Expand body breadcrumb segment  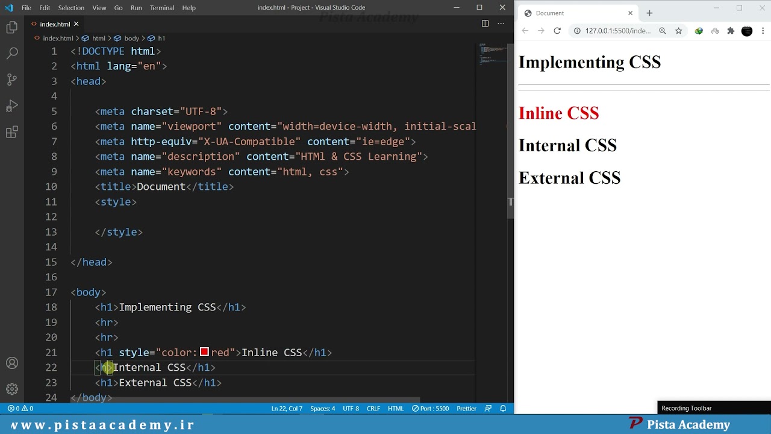[x=131, y=38]
